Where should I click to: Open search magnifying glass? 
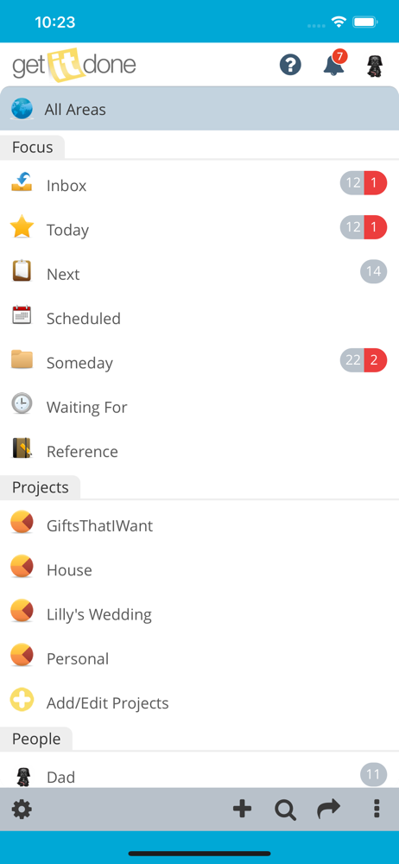pos(286,810)
